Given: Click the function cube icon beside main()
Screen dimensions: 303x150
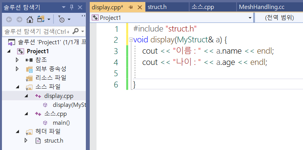Looking at the screenshot, I should (45, 123).
